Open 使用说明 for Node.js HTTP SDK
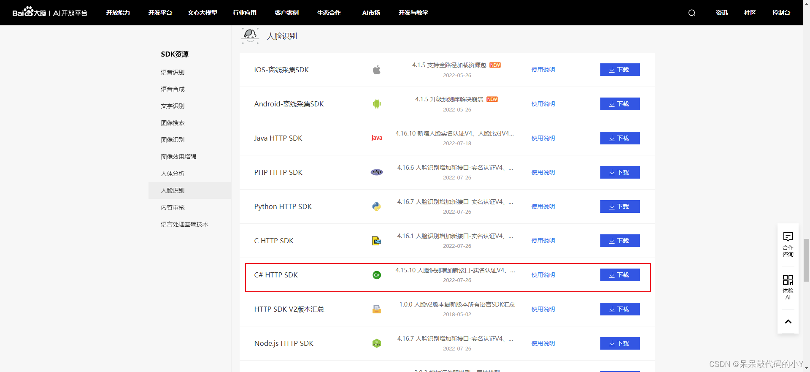 [543, 343]
